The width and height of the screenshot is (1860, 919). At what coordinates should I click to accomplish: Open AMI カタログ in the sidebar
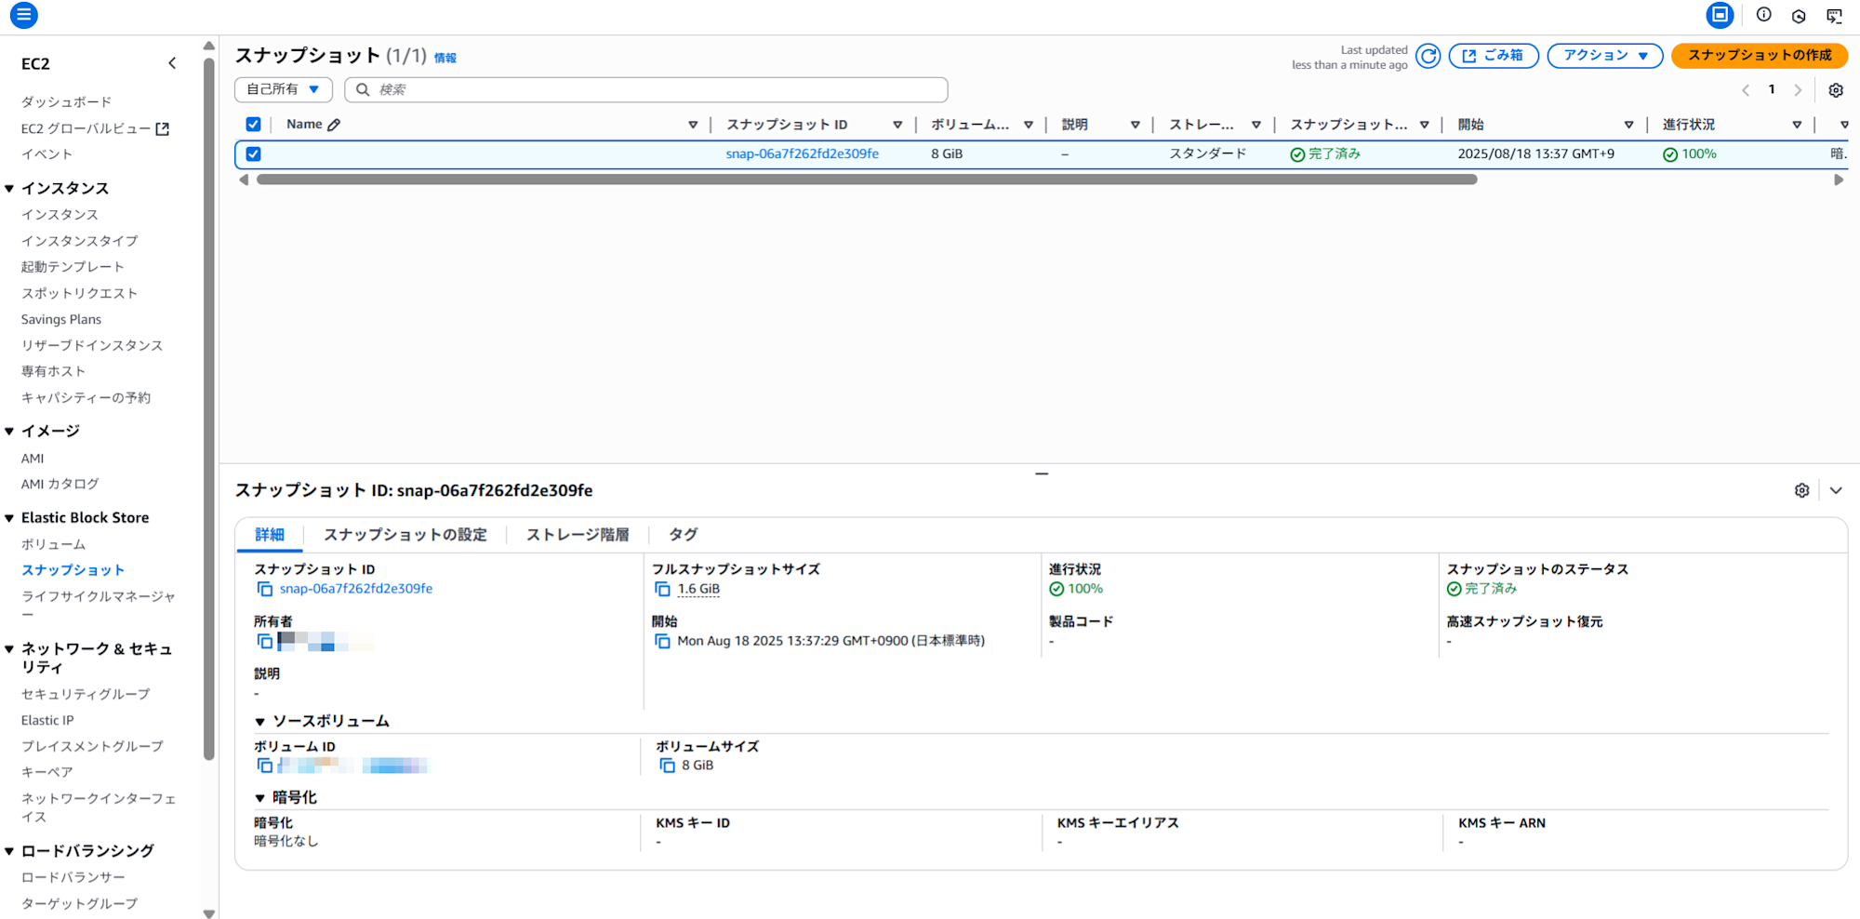tap(60, 485)
